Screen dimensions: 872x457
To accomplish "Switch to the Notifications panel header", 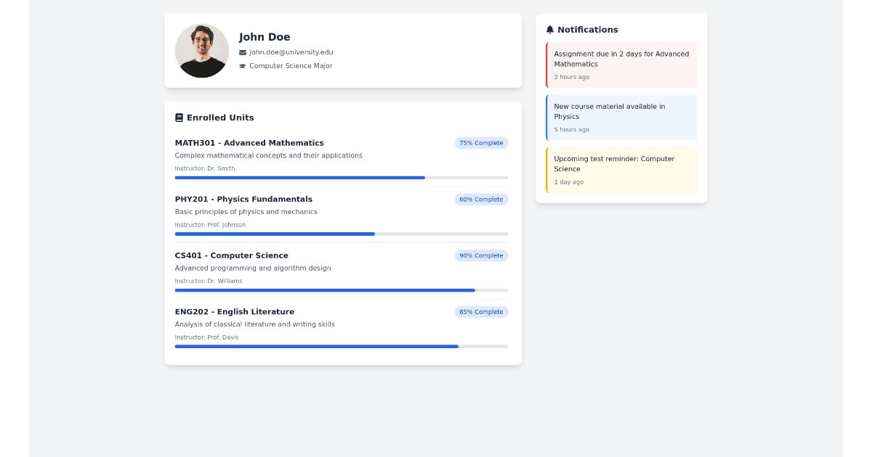I will [x=589, y=29].
